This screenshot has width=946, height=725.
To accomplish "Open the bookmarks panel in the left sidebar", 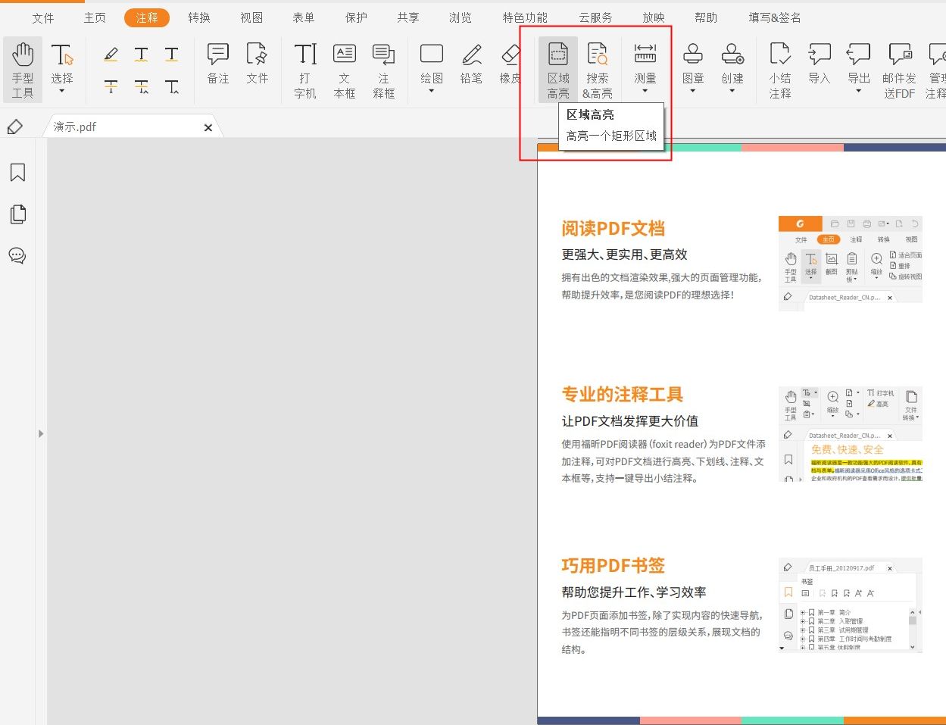I will (17, 173).
